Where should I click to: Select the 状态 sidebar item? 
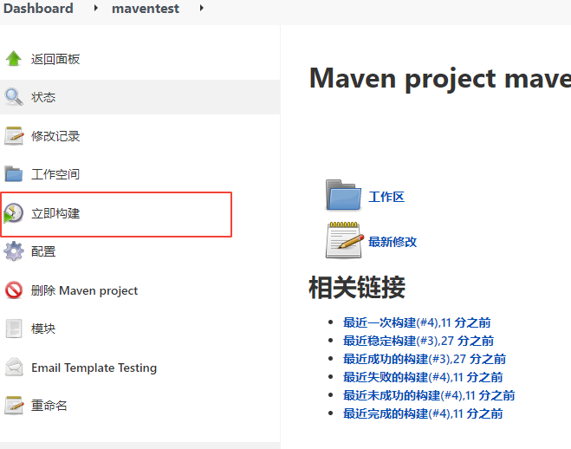pos(43,97)
